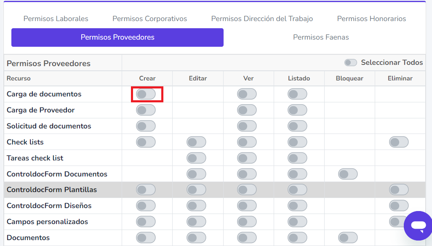Enable Editar toggle for Campos personalizados
Image resolution: width=432 pixels, height=246 pixels.
197,222
